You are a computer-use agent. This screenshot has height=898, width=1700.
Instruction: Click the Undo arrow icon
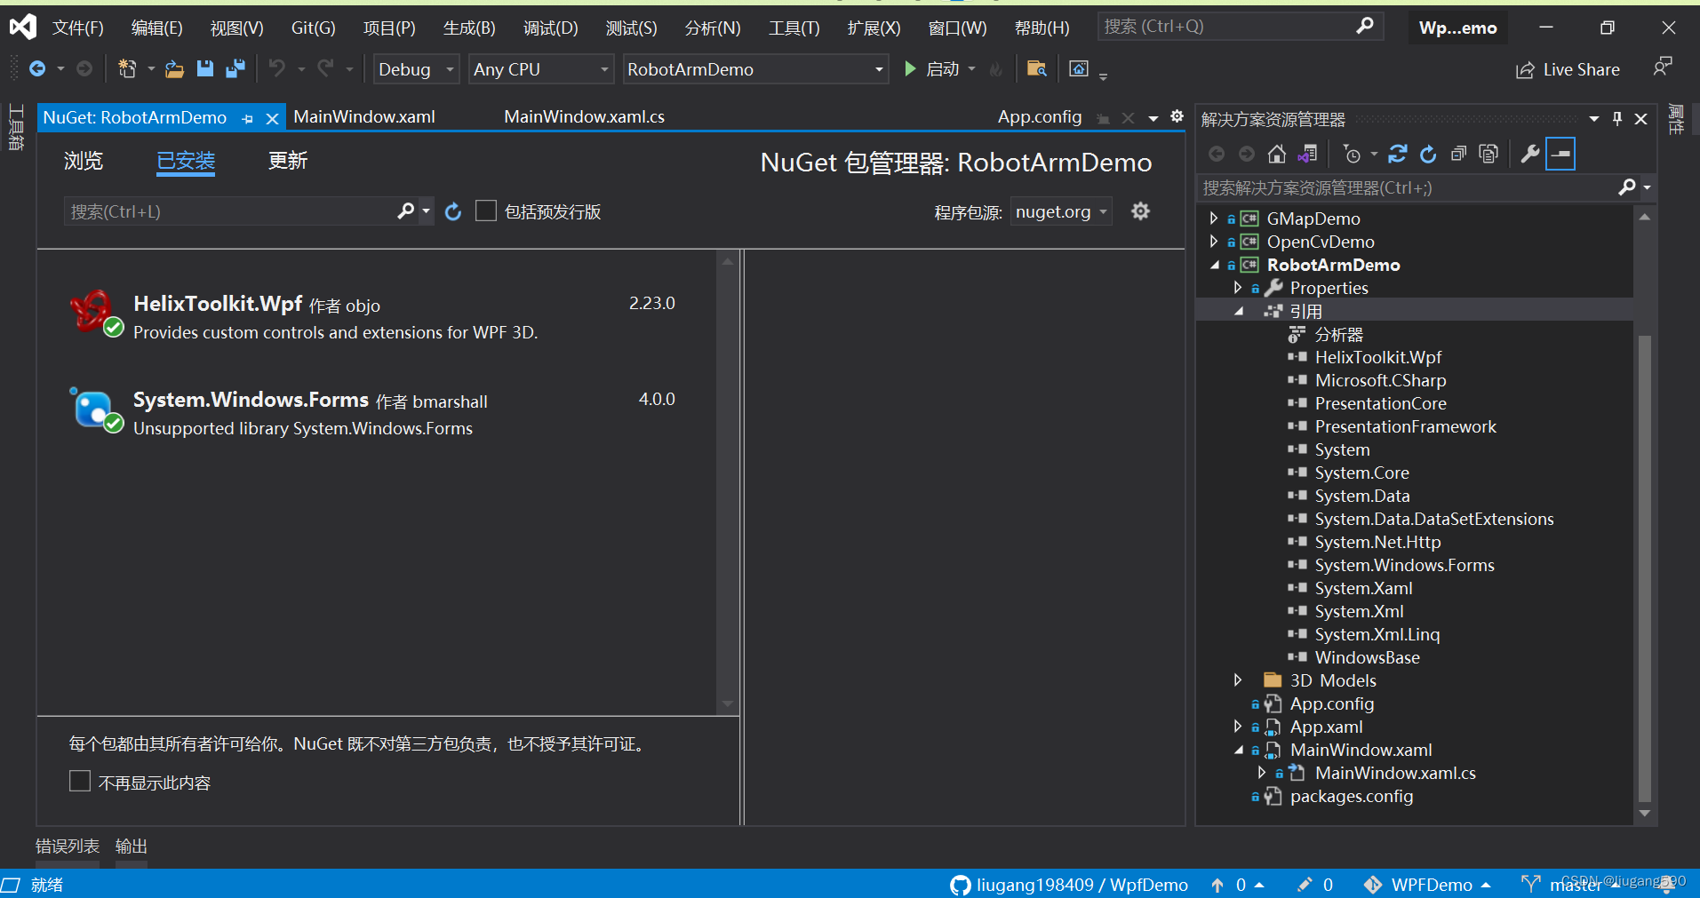(277, 68)
